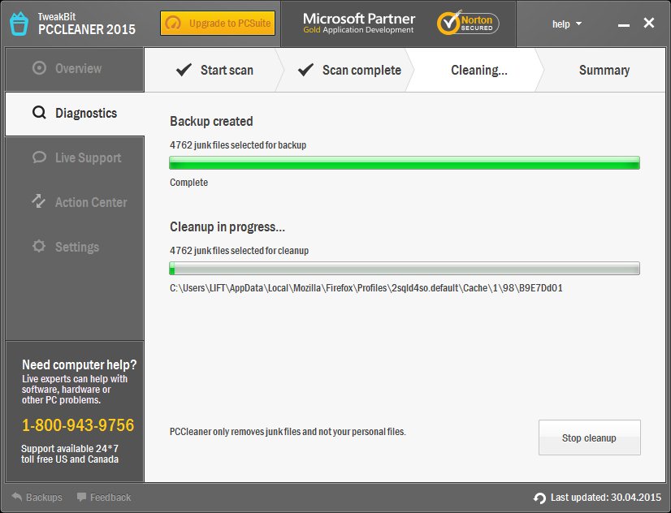Viewport: 671px width, 513px height.
Task: Open the Settings section
Action: [75, 247]
